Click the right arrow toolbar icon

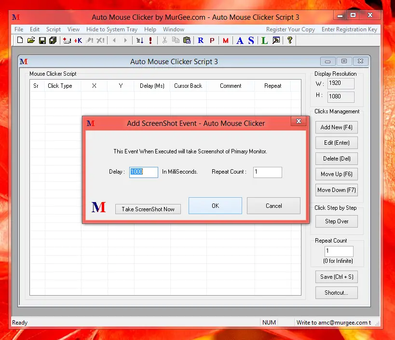click(125, 41)
